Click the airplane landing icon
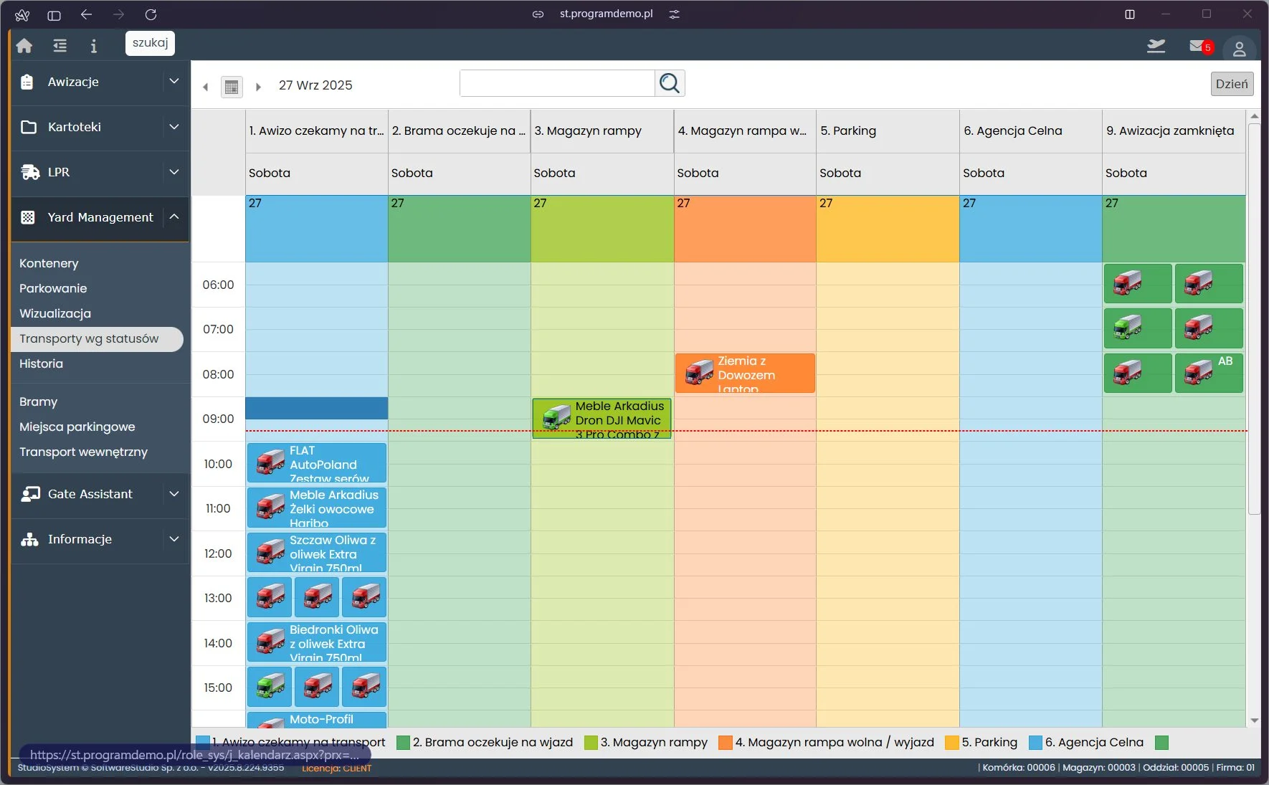This screenshot has height=785, width=1269. tap(1156, 46)
